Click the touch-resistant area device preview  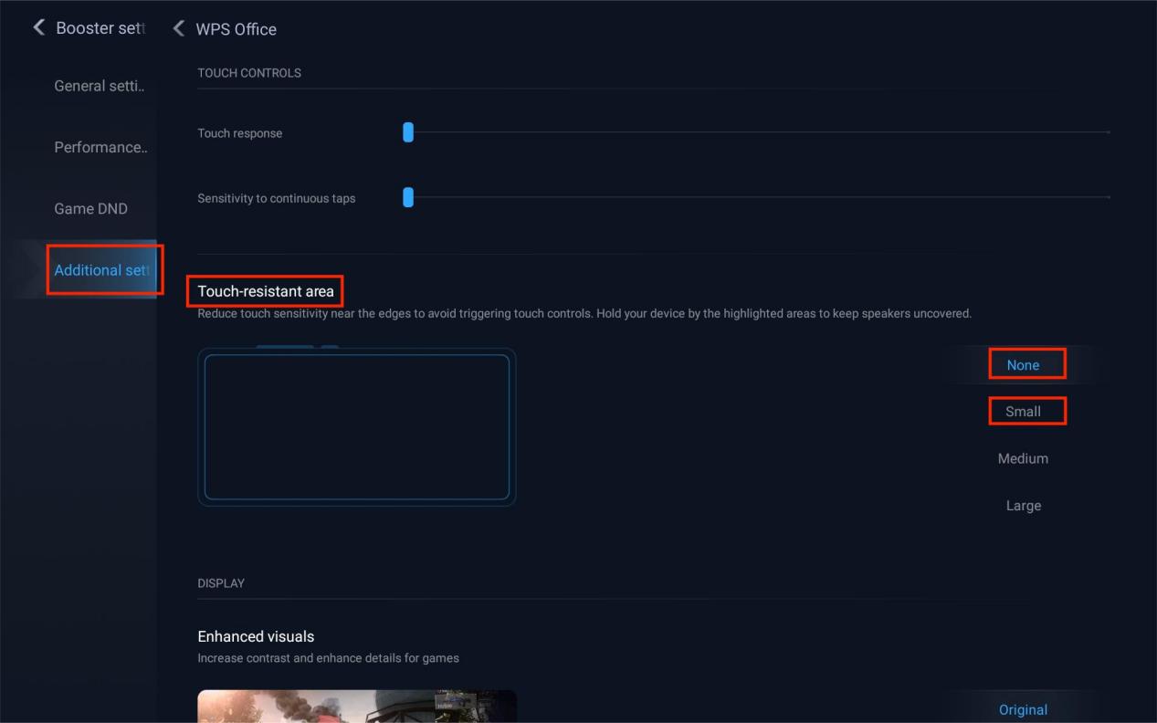point(356,426)
